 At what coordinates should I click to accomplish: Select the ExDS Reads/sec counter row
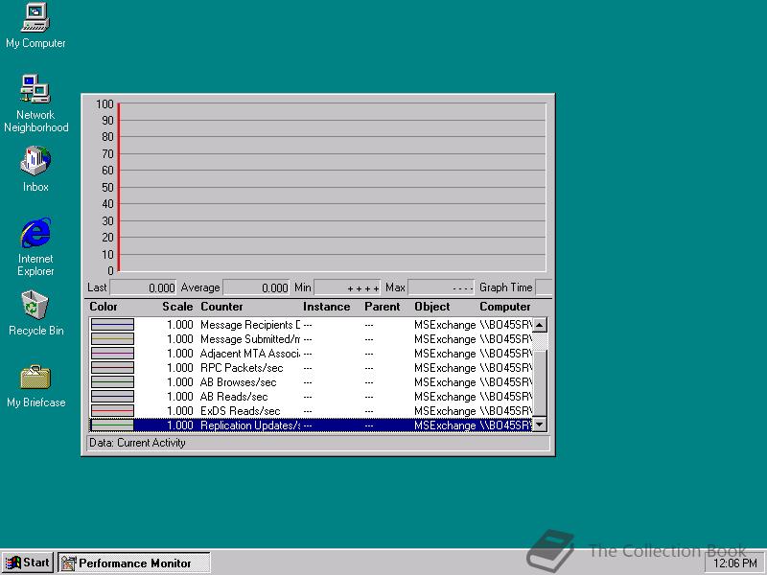(311, 411)
